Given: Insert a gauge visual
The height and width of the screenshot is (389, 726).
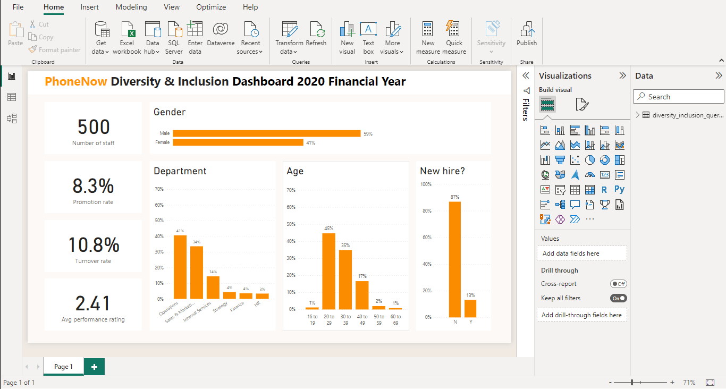Looking at the screenshot, I should point(589,175).
